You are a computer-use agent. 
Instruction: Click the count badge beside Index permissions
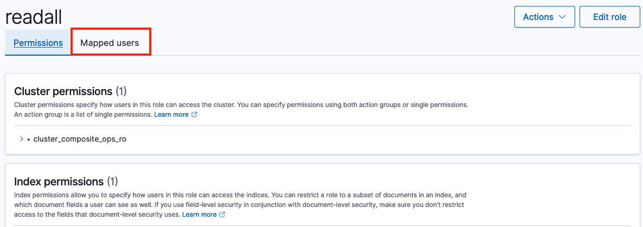(112, 181)
